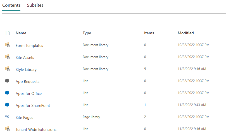
Task: Open the Style Library link
Action: click(26, 69)
